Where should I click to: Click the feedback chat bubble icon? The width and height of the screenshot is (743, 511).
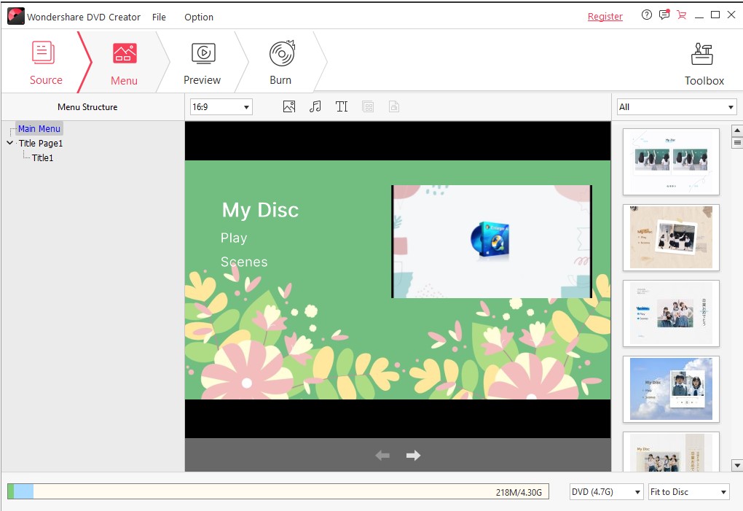[664, 15]
